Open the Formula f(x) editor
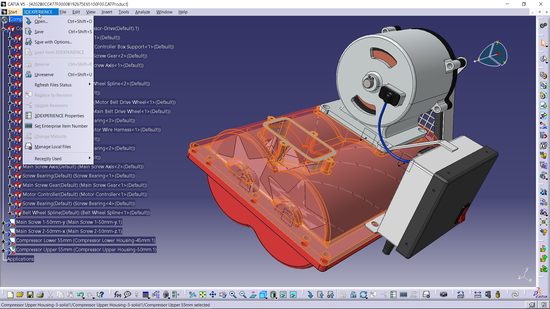This screenshot has height=309, width=550. pyautogui.click(x=117, y=294)
